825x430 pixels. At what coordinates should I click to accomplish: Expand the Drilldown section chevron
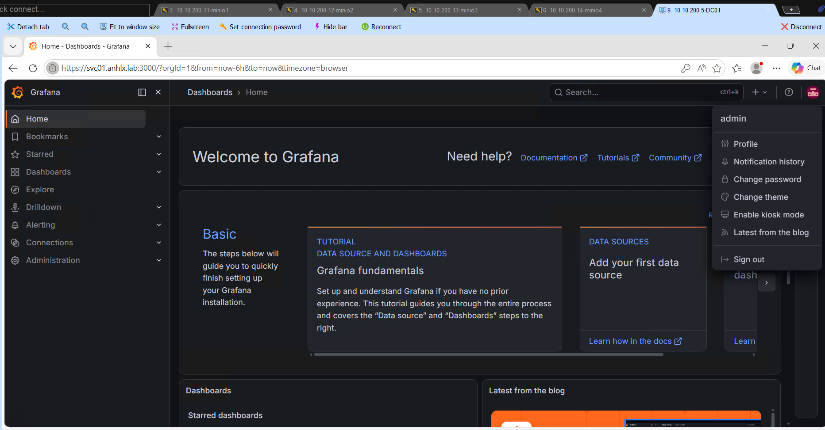tap(159, 207)
